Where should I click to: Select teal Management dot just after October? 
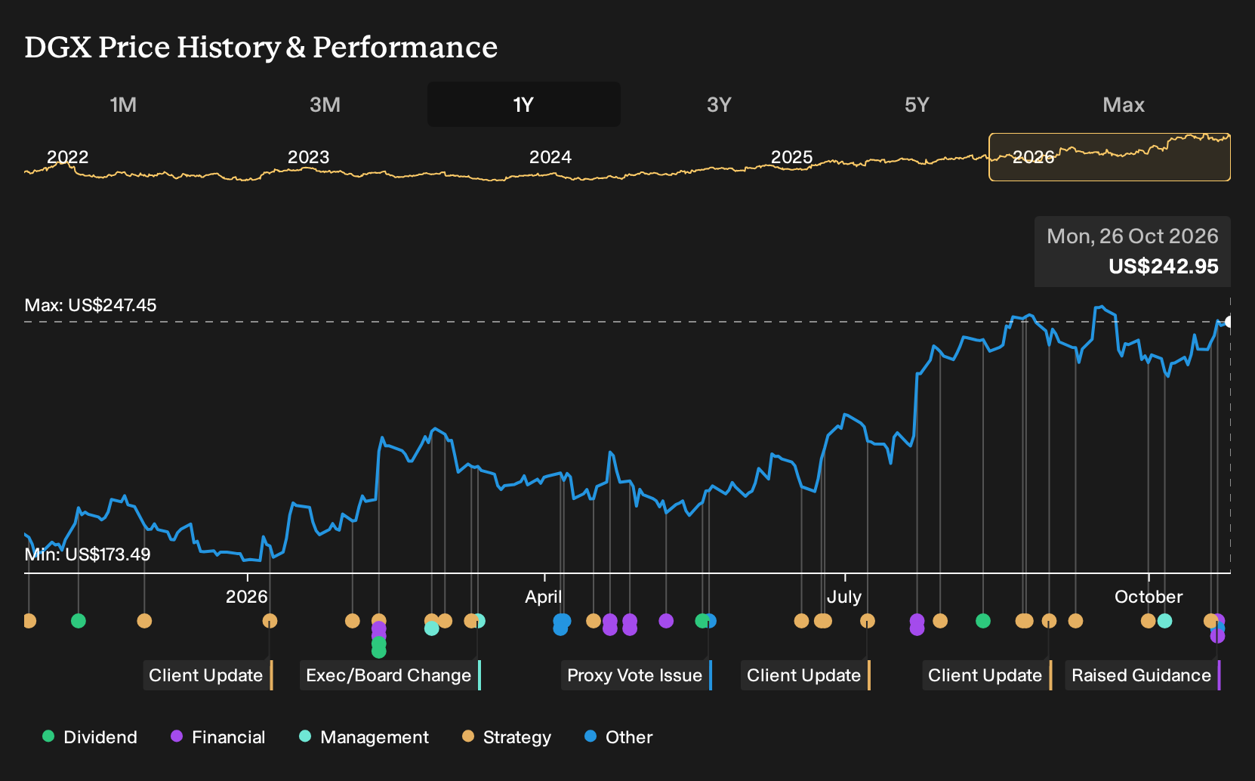[x=1164, y=621]
